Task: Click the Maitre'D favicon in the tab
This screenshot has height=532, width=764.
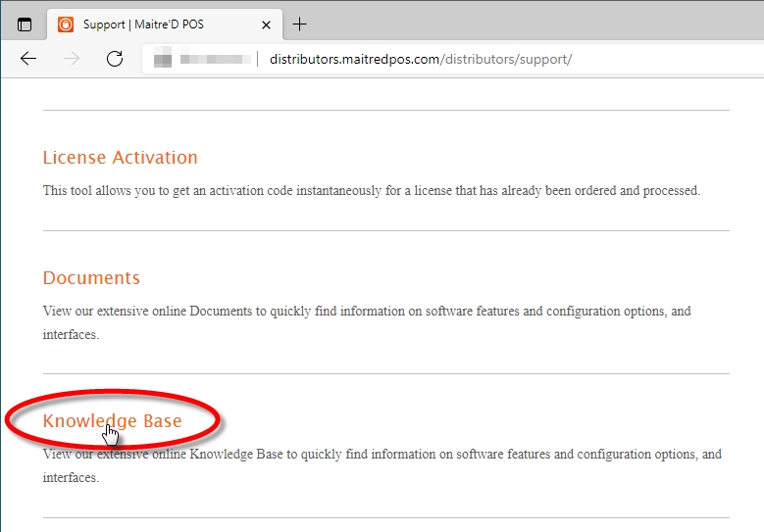Action: point(66,24)
